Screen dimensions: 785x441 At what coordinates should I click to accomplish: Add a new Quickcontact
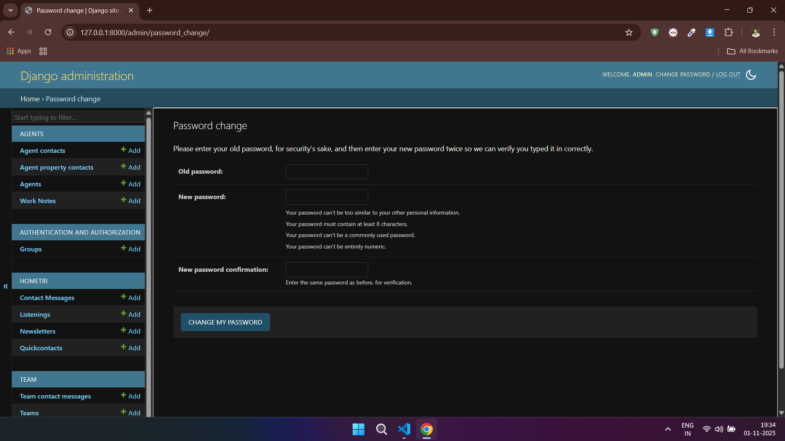click(x=131, y=348)
